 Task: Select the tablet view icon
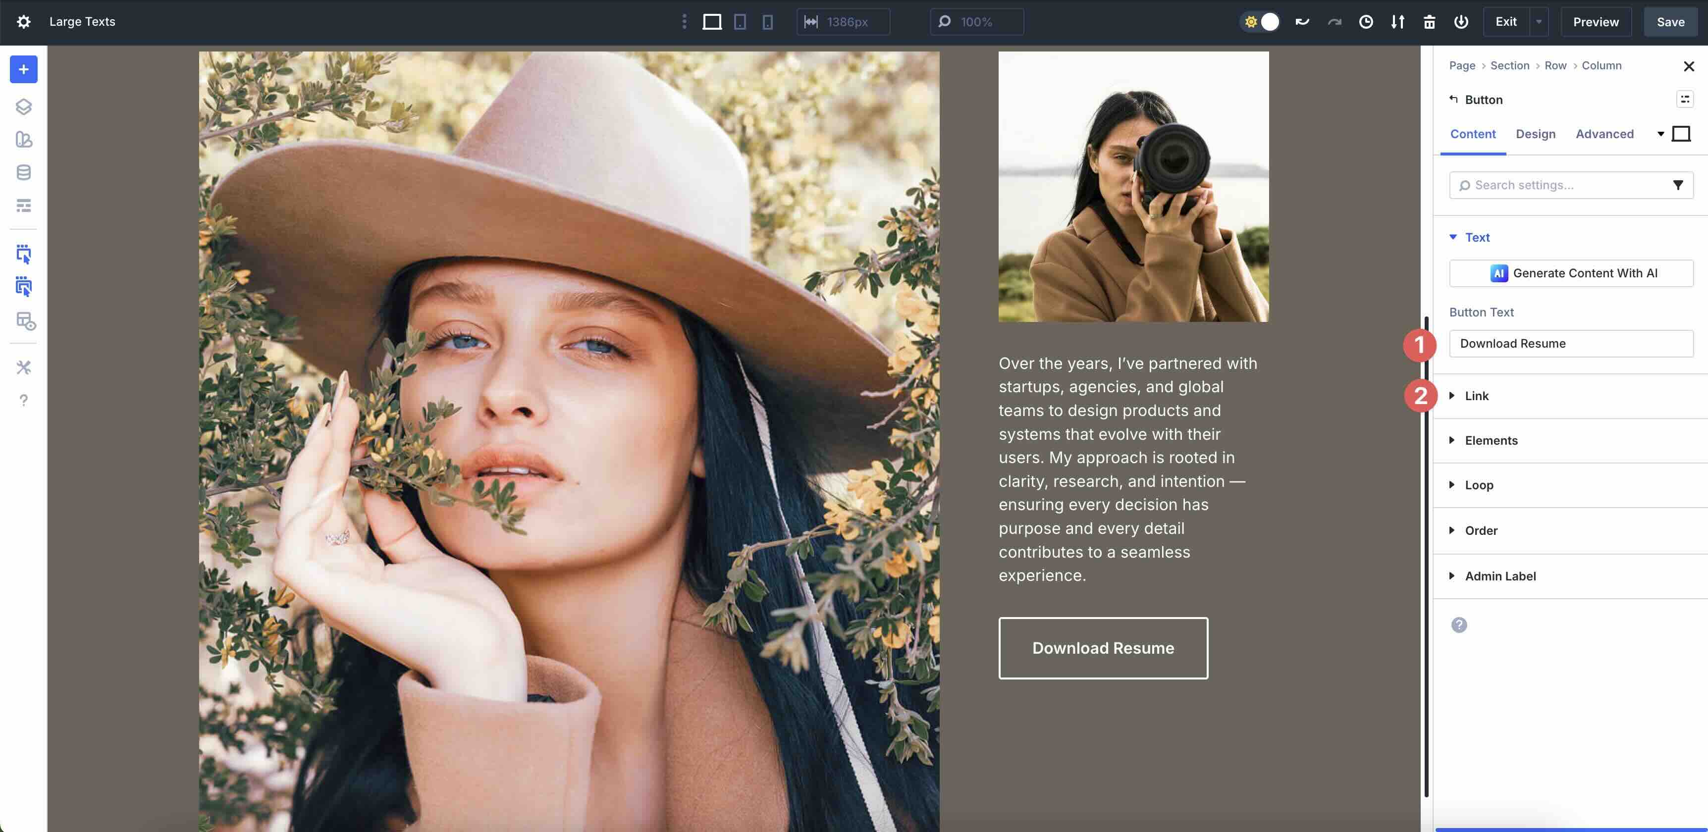click(x=740, y=22)
